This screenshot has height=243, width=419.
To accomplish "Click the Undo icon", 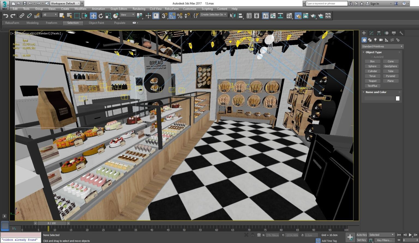I will click(5, 16).
